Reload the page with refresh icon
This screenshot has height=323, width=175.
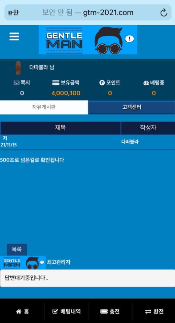[164, 13]
